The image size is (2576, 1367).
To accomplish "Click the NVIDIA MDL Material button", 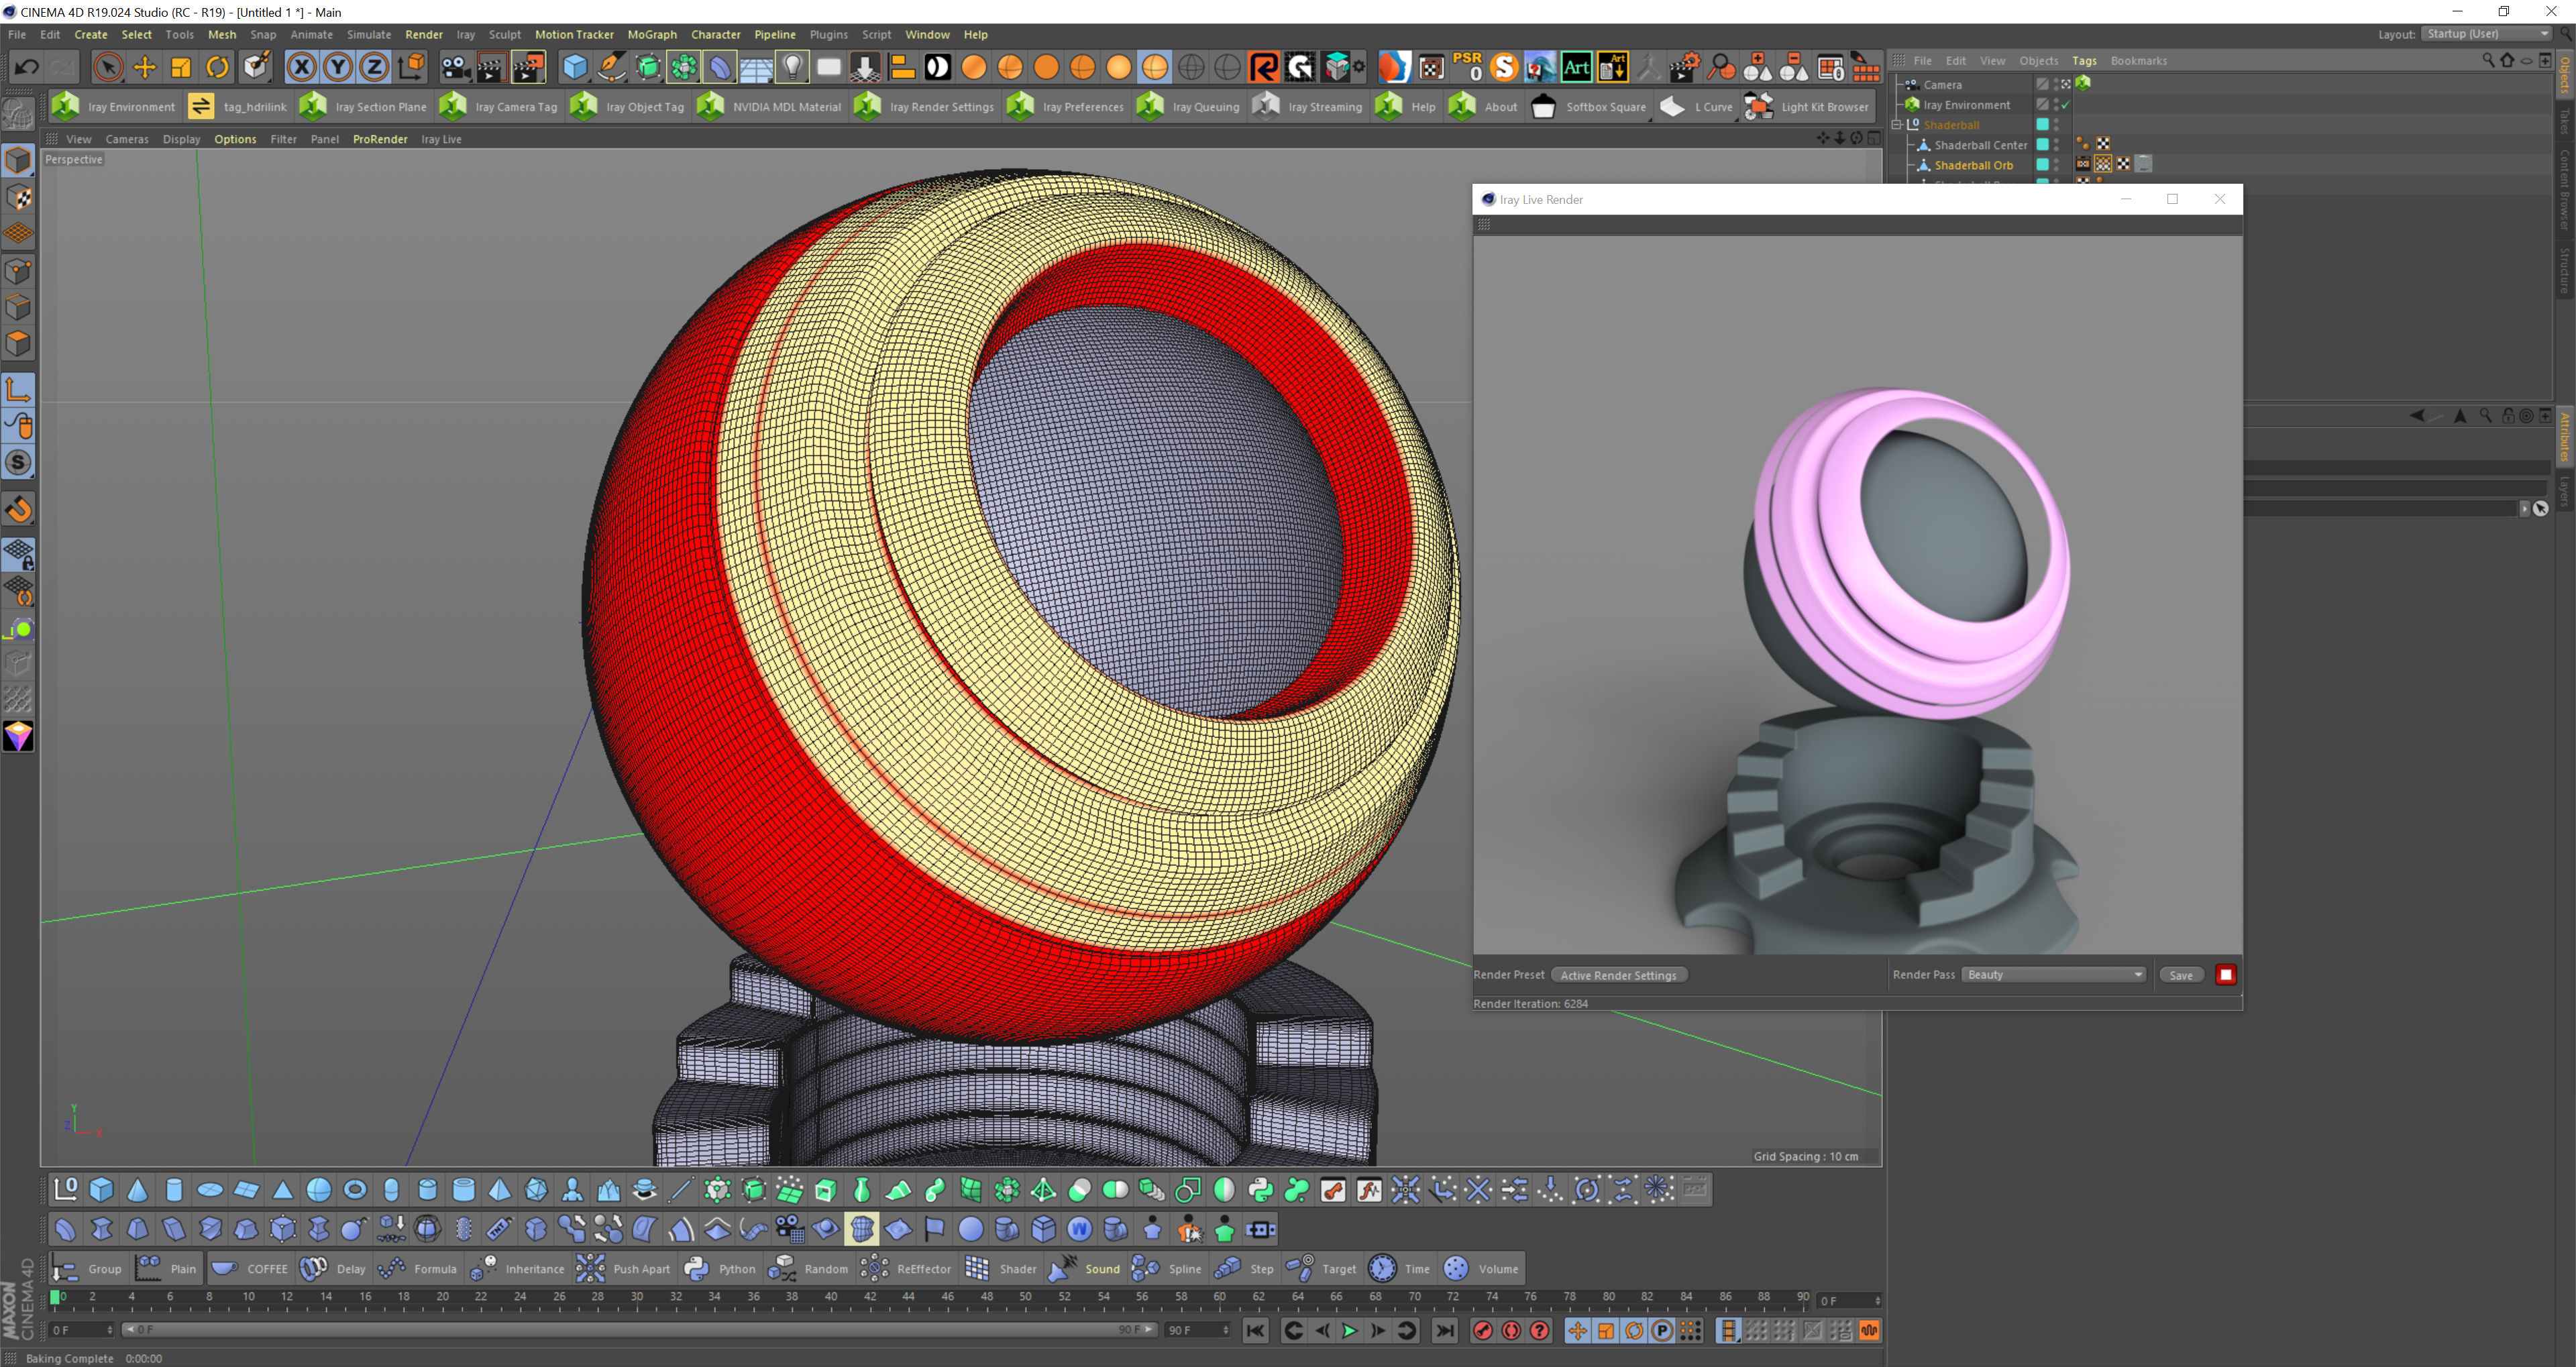I will [x=769, y=106].
